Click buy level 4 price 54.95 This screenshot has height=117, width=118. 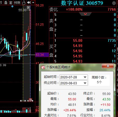(x=78, y=56)
